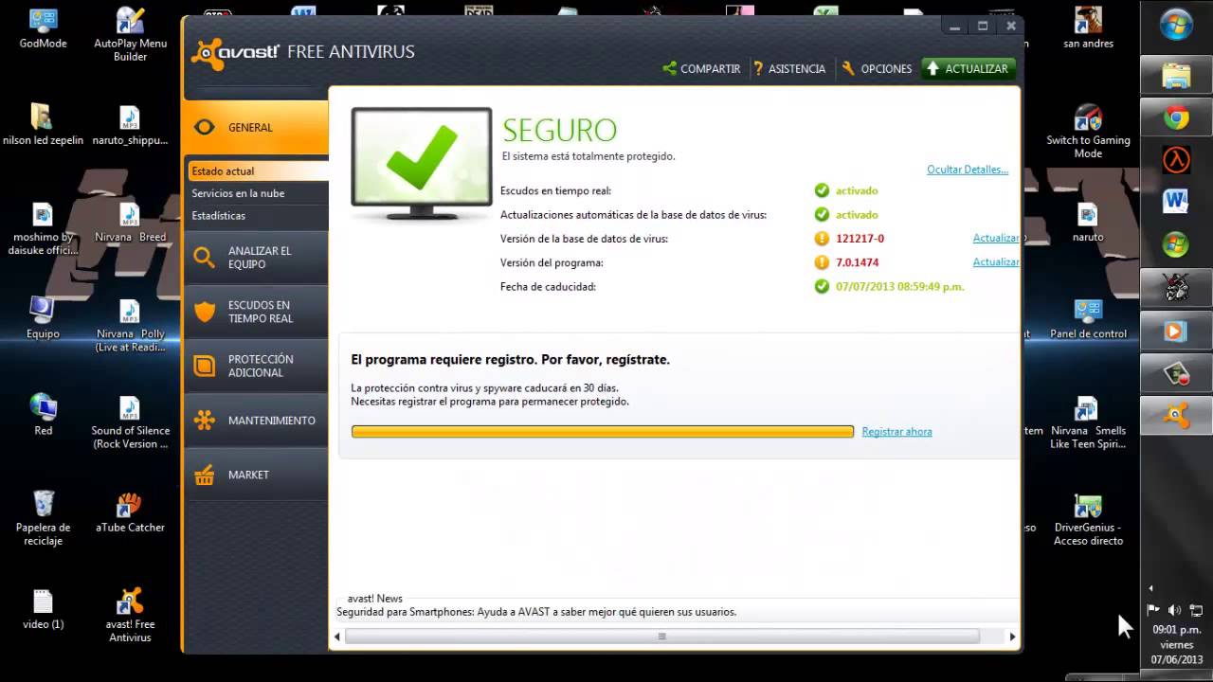
Task: Click the yellow registration progress bar
Action: pos(603,431)
